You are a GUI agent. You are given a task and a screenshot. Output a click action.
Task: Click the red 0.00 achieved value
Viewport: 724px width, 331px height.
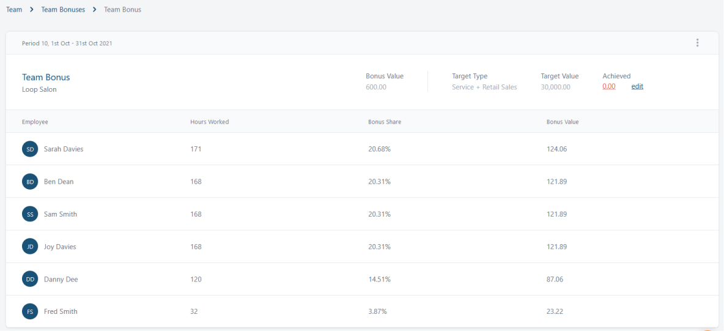coord(609,86)
